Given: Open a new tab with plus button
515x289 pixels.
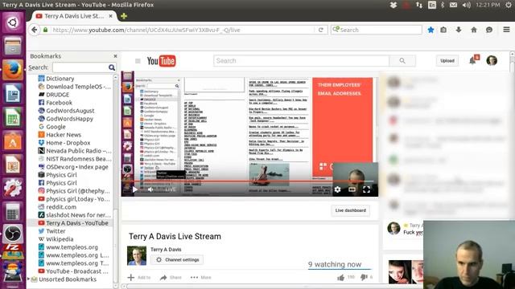Looking at the screenshot, I should point(124,16).
